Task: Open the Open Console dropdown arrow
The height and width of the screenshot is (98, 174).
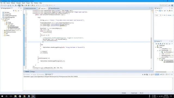Action: [168, 75]
